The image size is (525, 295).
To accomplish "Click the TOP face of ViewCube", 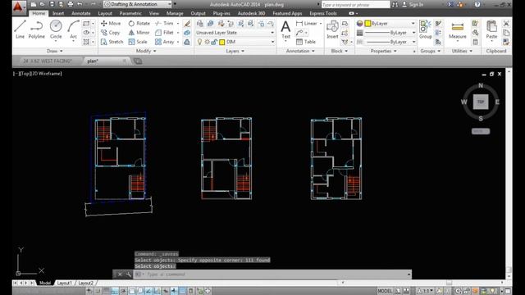I will (x=481, y=102).
